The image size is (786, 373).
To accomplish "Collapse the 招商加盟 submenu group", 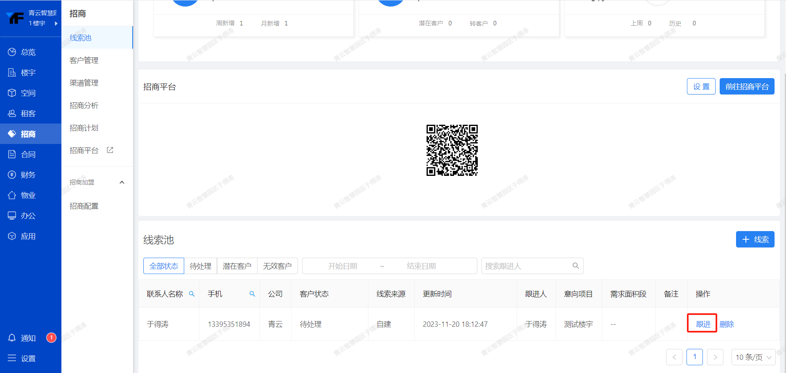I will coord(122,182).
